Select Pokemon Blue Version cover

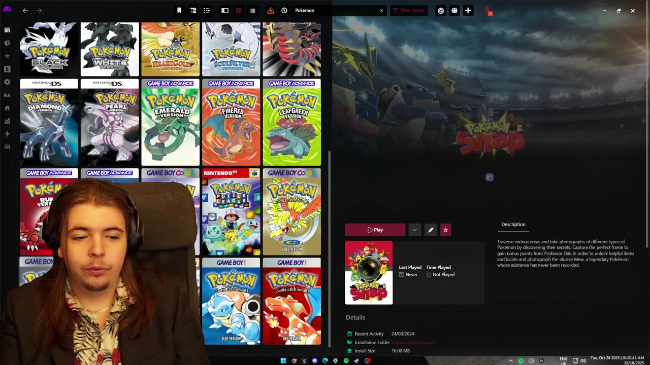point(231,301)
